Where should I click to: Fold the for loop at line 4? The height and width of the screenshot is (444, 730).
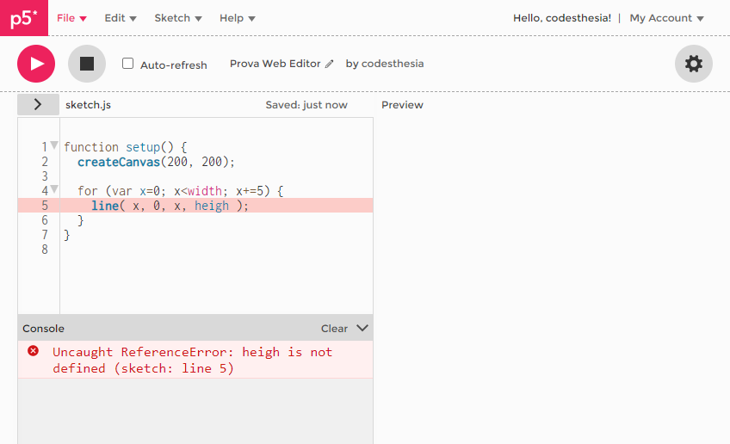coord(54,189)
